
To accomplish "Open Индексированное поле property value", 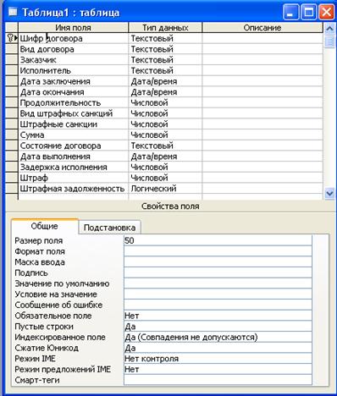I will 218,337.
